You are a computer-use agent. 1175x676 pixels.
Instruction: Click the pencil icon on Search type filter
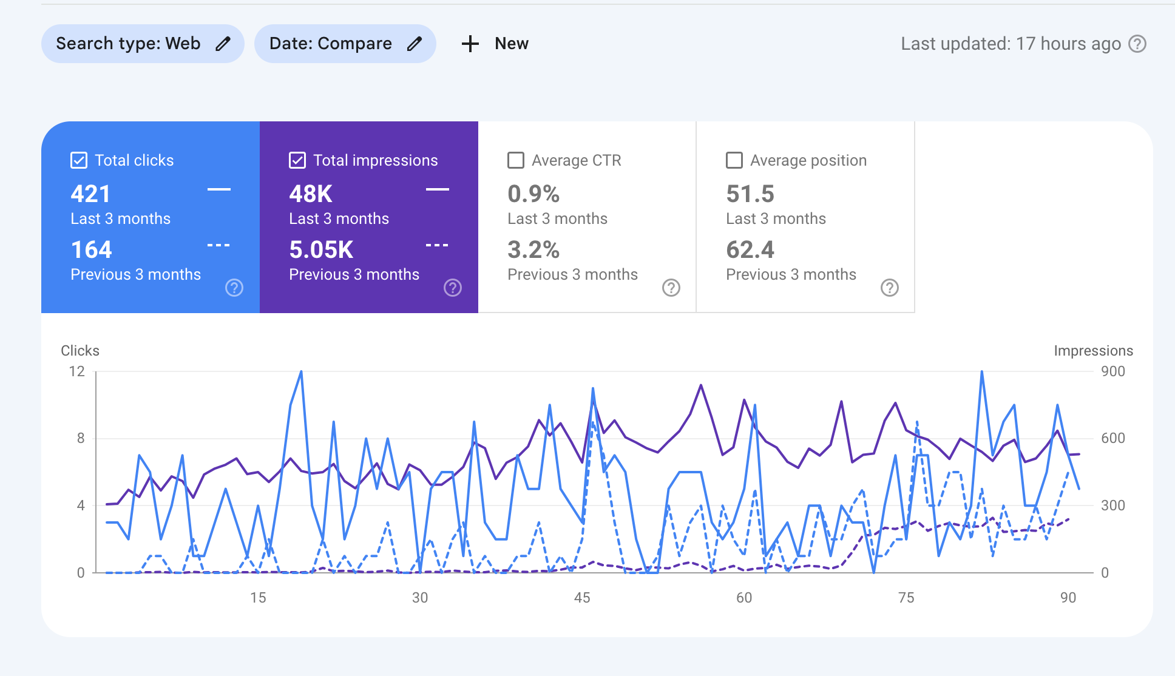(223, 44)
